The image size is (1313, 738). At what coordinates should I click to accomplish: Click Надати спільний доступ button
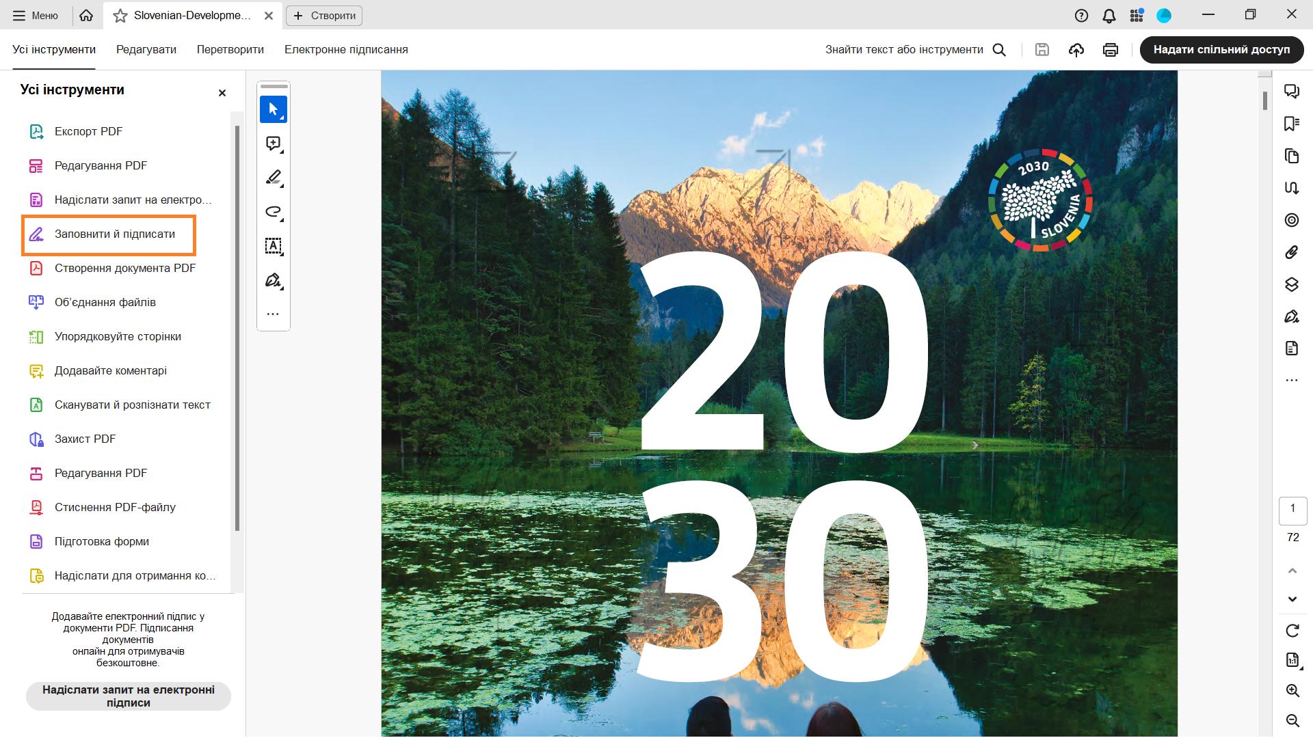point(1221,49)
